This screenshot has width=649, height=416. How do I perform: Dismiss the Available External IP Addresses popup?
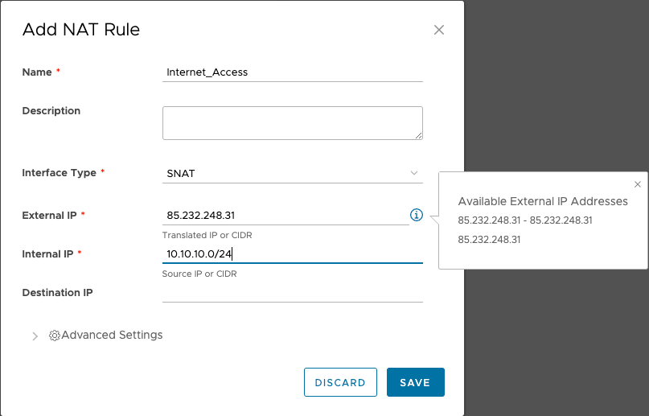(x=638, y=184)
